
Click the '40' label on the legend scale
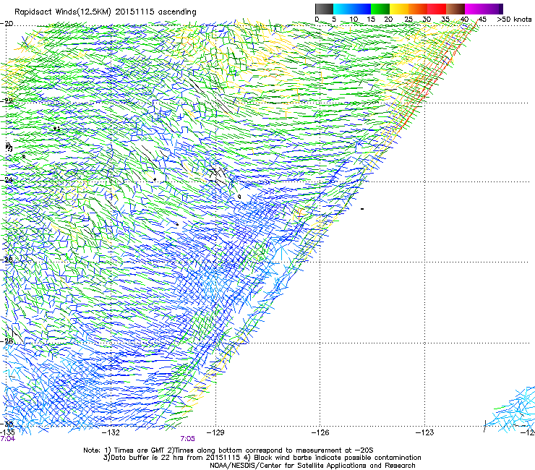[464, 20]
